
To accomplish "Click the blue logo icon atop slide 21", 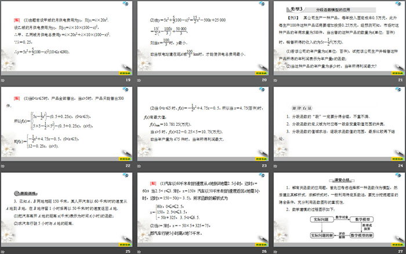I will click(398, 3).
